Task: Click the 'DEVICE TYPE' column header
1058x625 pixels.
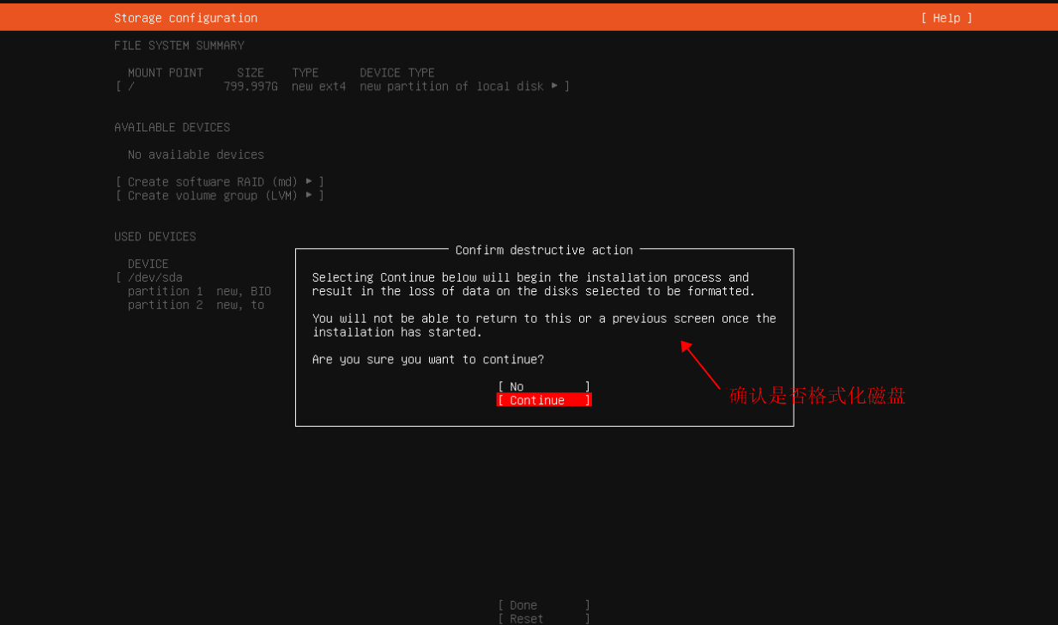Action: (x=397, y=73)
